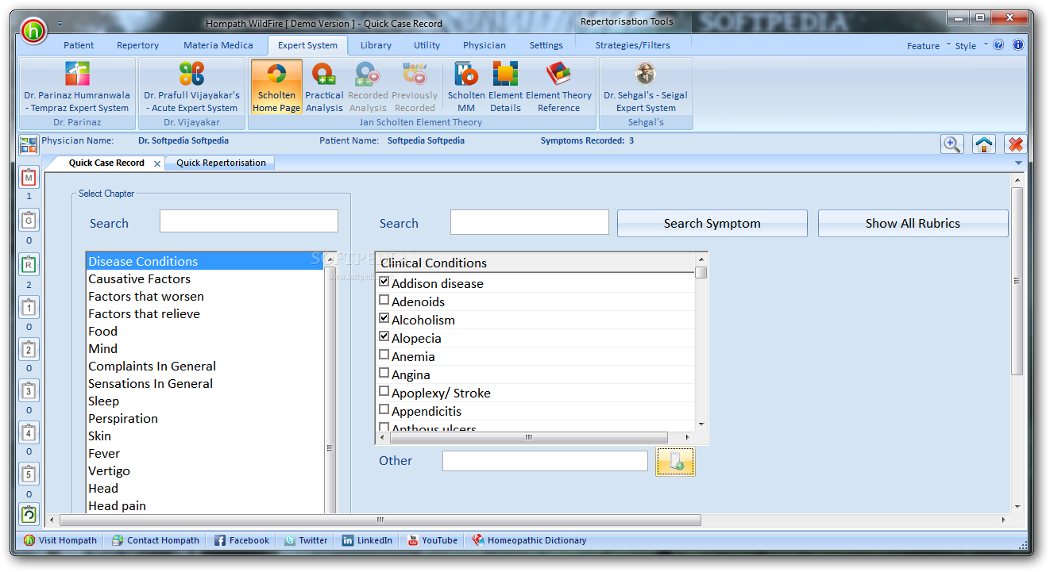Open quick access toolbar dropdown arrow

point(60,24)
